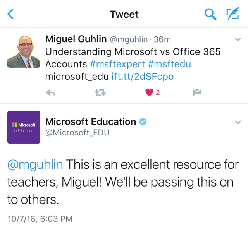Send Miguel's tweet via direct message
This screenshot has width=248, height=231.
197,92
